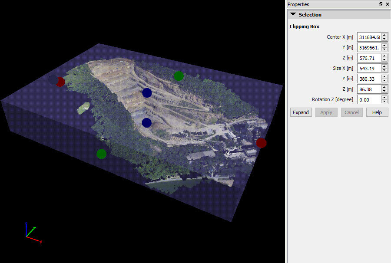The height and width of the screenshot is (263, 391).
Task: Click the red sphere handle on the left
Action: (x=60, y=82)
